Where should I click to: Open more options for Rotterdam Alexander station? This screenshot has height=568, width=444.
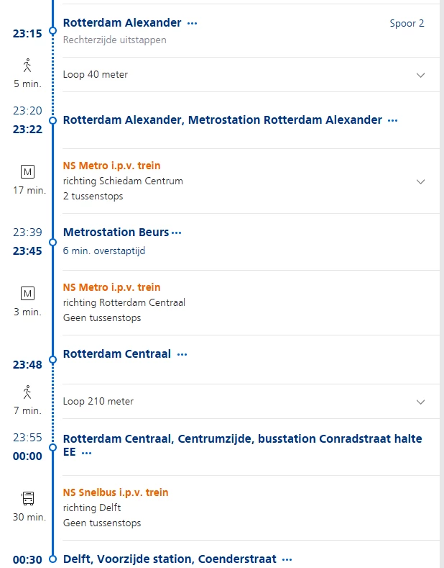point(192,24)
